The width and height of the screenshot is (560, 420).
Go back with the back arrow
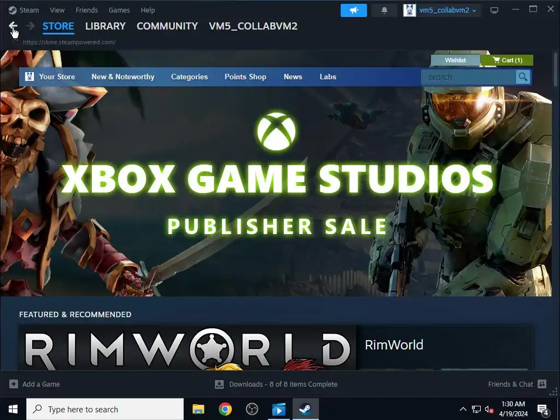(13, 26)
